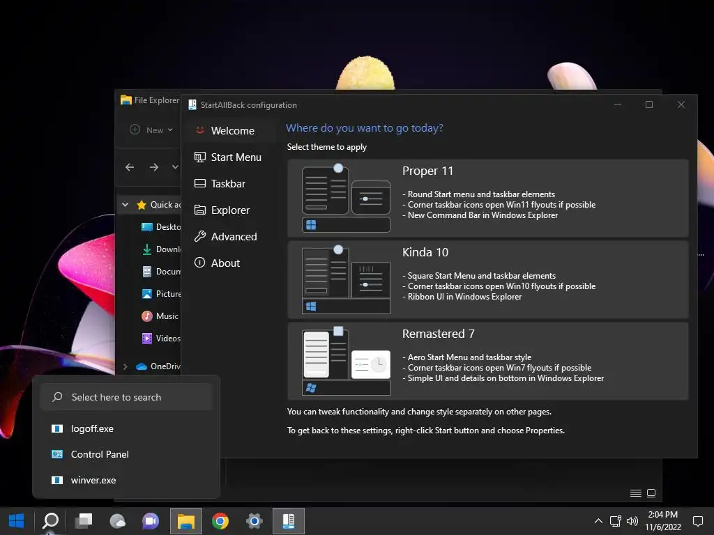Click the clock showing 2:04 PM

coord(663,521)
